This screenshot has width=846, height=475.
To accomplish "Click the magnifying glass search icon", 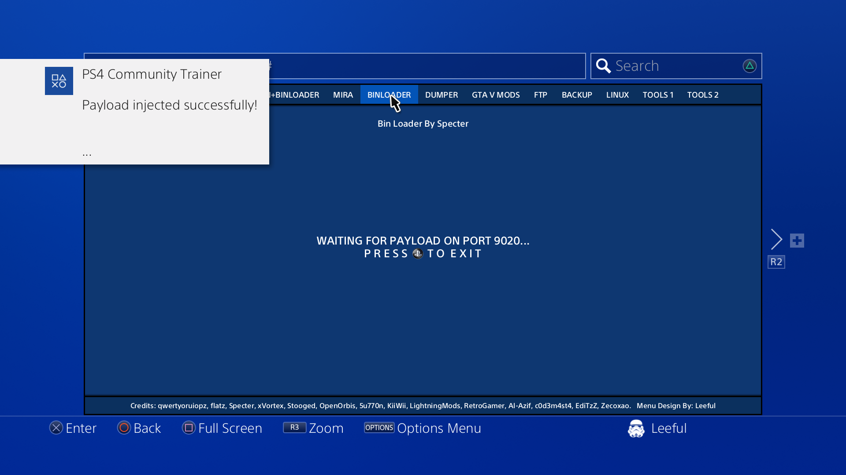I will pyautogui.click(x=603, y=66).
